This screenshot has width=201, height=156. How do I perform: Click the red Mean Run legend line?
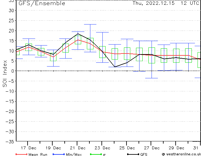[x=22, y=154]
